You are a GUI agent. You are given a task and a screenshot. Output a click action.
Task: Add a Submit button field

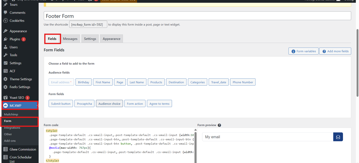pyautogui.click(x=61, y=104)
